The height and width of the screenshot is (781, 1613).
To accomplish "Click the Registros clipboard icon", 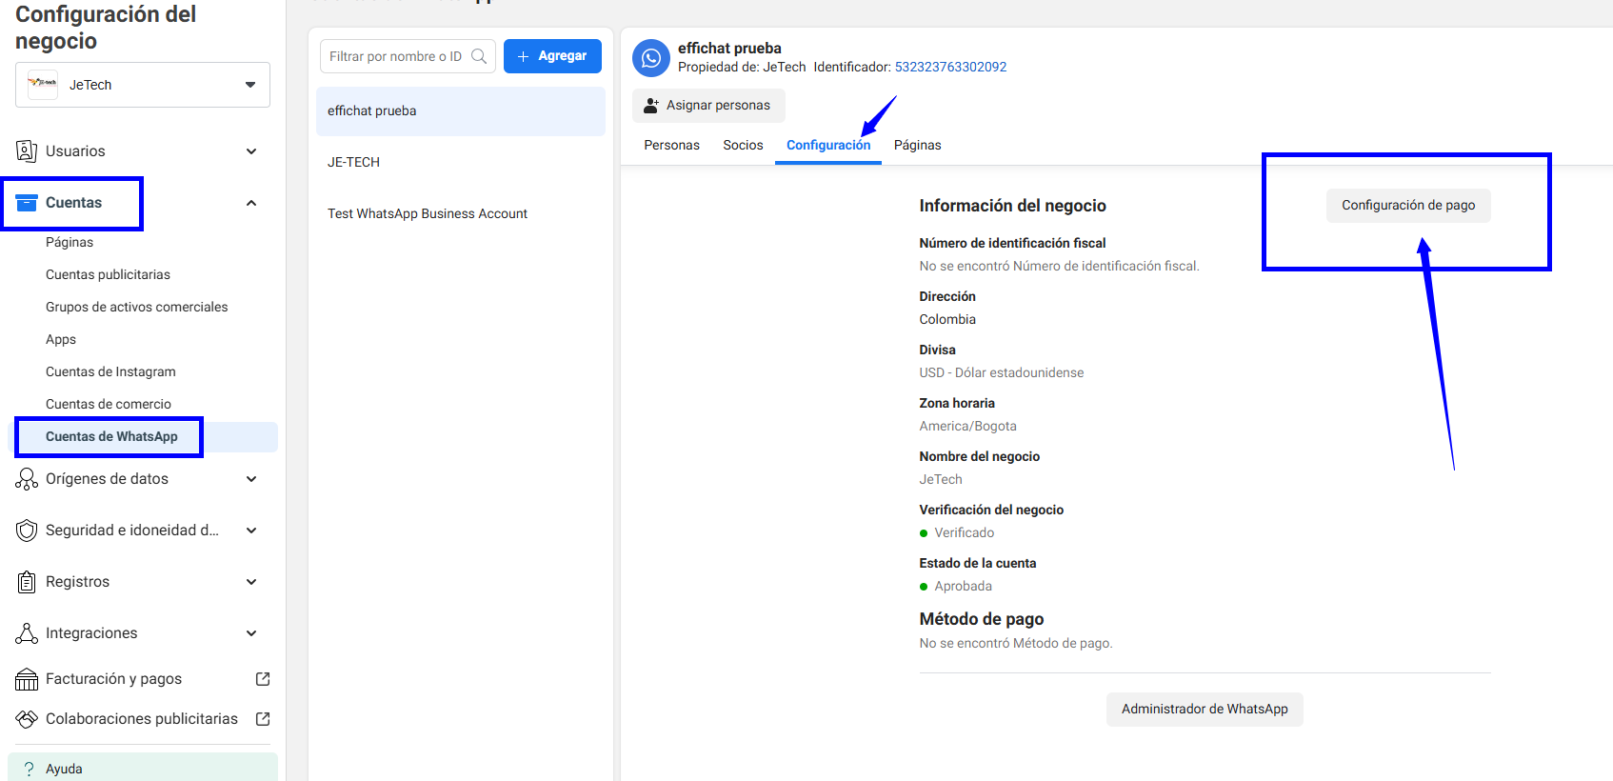I will click(27, 582).
